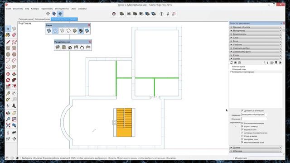
Task: Open the Scenes panel details menu arrow
Action: point(280,62)
